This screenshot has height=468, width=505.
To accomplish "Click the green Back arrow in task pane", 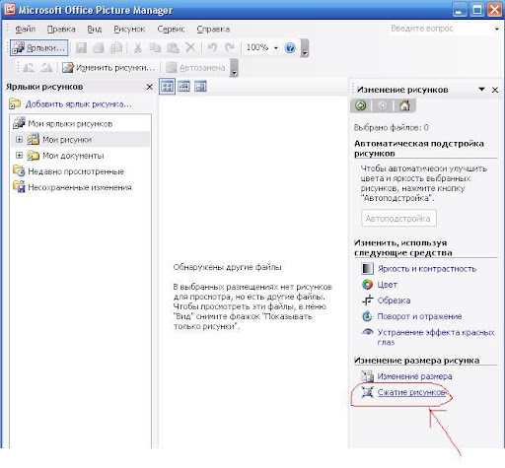I will (361, 105).
